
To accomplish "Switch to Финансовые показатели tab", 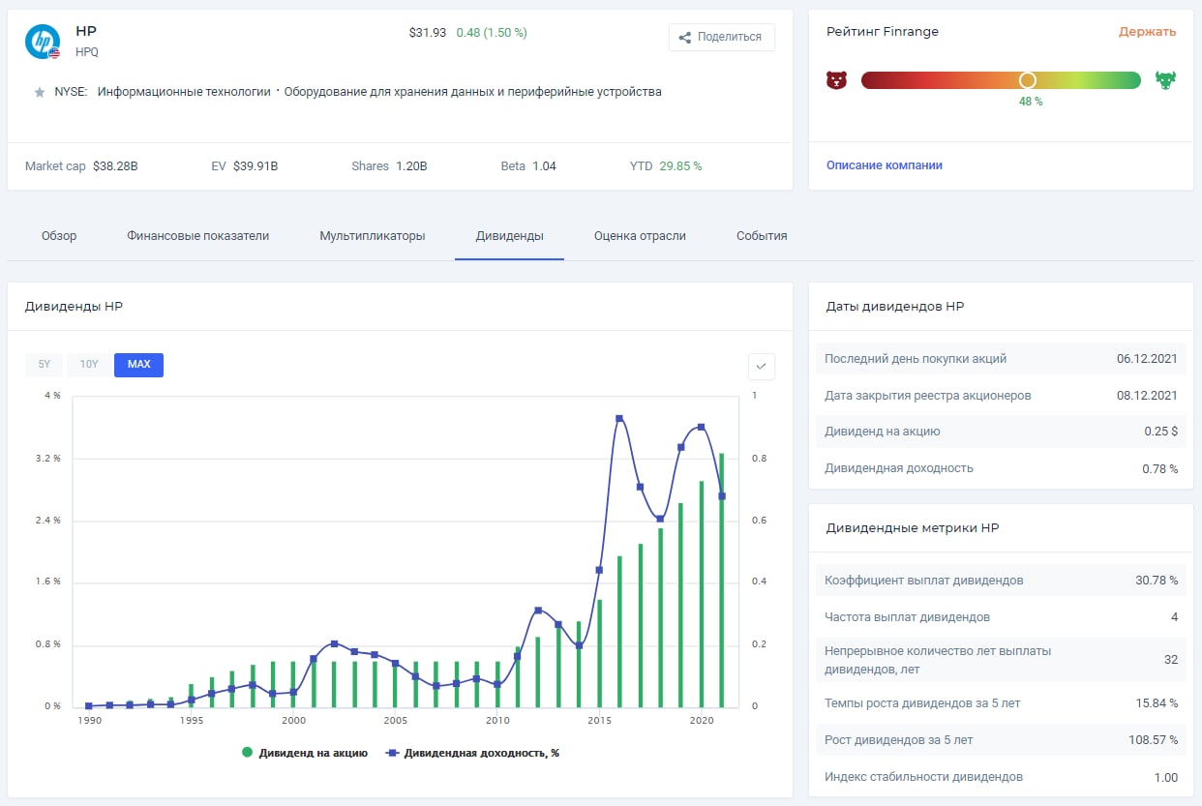I will point(197,236).
